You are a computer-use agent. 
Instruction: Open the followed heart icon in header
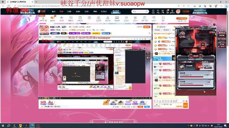pyautogui.click(x=158, y=11)
